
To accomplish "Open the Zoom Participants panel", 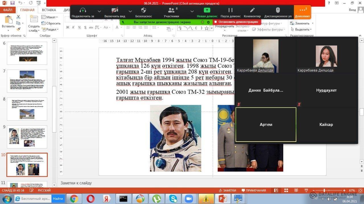I will pos(171,10).
